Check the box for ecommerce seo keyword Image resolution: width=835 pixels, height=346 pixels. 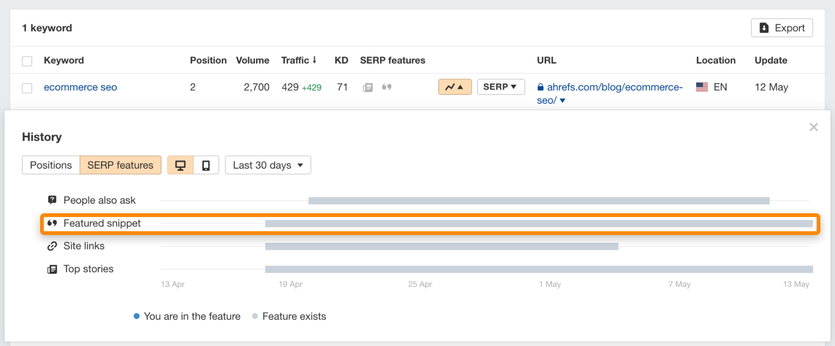[27, 88]
